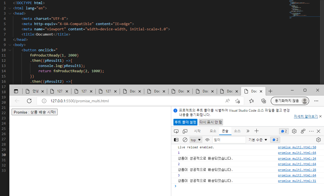The width and height of the screenshot is (324, 196).
Task: Toggle the console sidebar
Action: pyautogui.click(x=176, y=140)
